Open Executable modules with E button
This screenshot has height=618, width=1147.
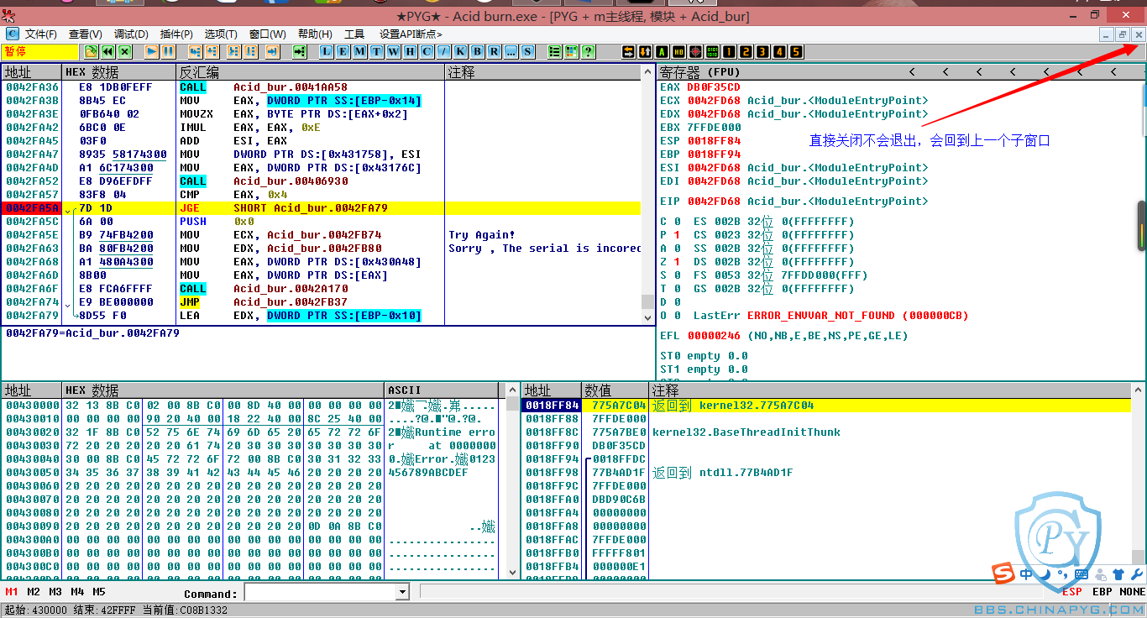(343, 51)
